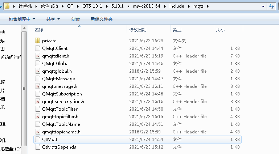This screenshot has width=279, height=154.
Task: Select the QMqttSubscription file icon
Action: pyautogui.click(x=38, y=94)
